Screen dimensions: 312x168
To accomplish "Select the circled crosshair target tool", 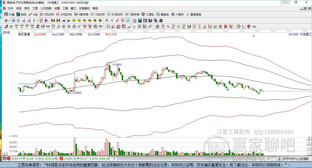I will (x=63, y=26).
